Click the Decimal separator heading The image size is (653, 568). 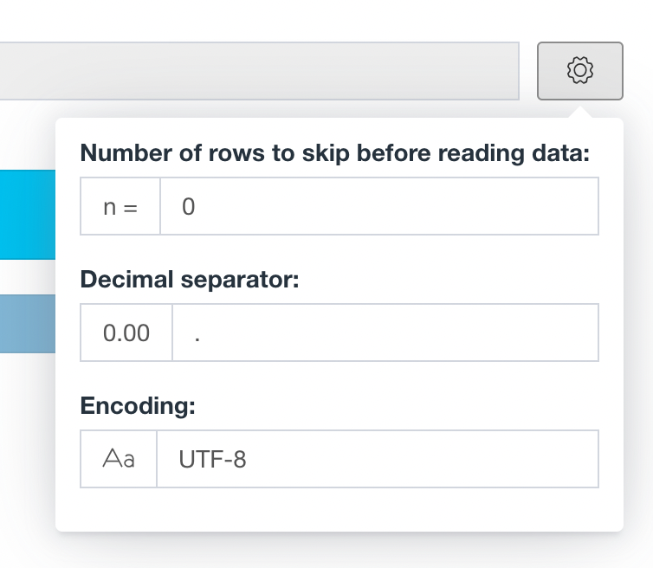coord(190,280)
